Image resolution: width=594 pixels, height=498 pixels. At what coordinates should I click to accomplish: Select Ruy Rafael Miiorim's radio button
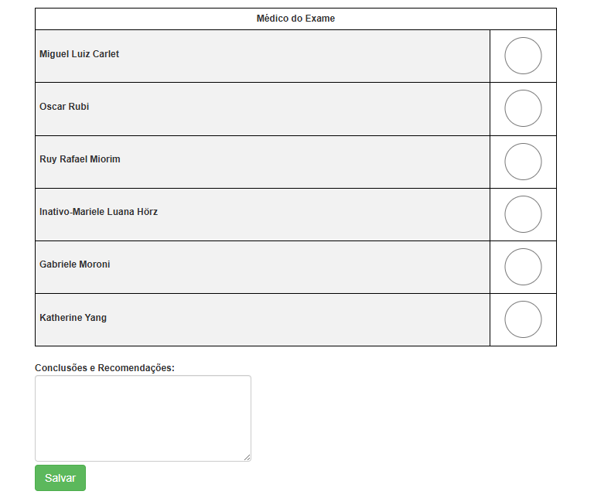(523, 162)
